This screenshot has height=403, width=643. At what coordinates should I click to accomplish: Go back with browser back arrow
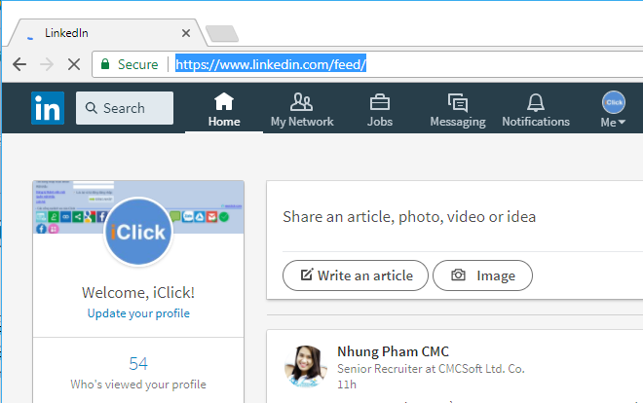pos(19,64)
